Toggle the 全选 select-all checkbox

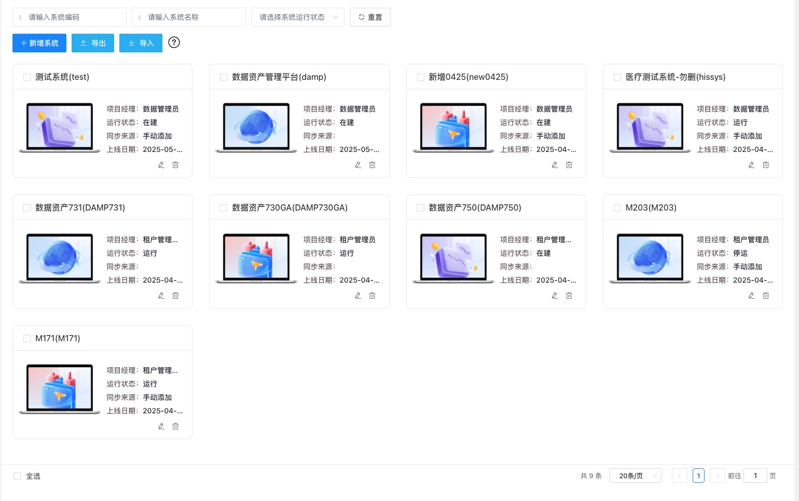pos(17,476)
